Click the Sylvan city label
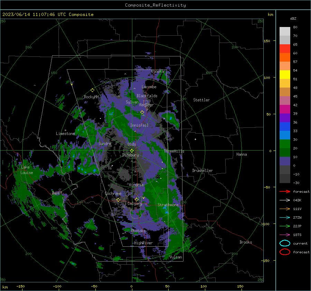 (132, 102)
